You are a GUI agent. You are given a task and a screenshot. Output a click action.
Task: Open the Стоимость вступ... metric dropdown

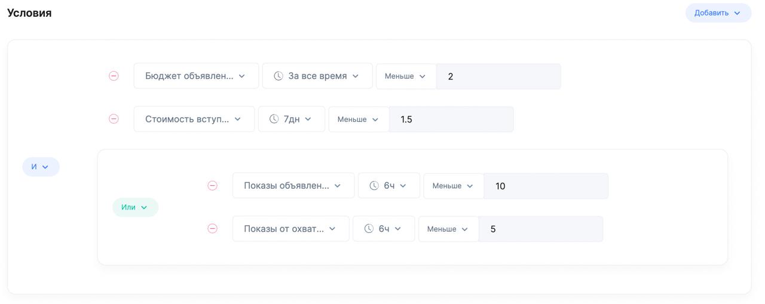click(194, 119)
